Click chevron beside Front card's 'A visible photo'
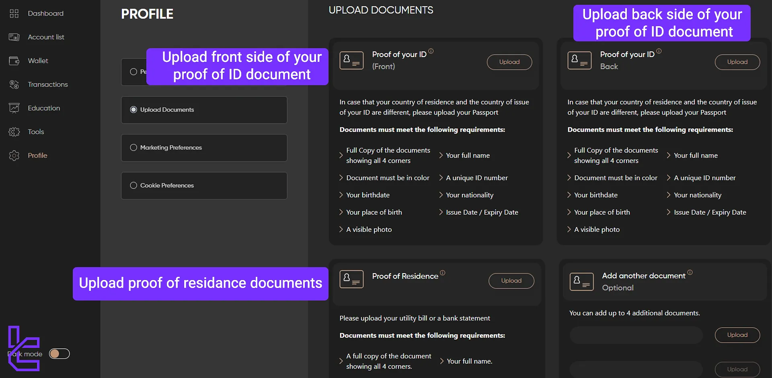This screenshot has height=378, width=772. tap(341, 229)
